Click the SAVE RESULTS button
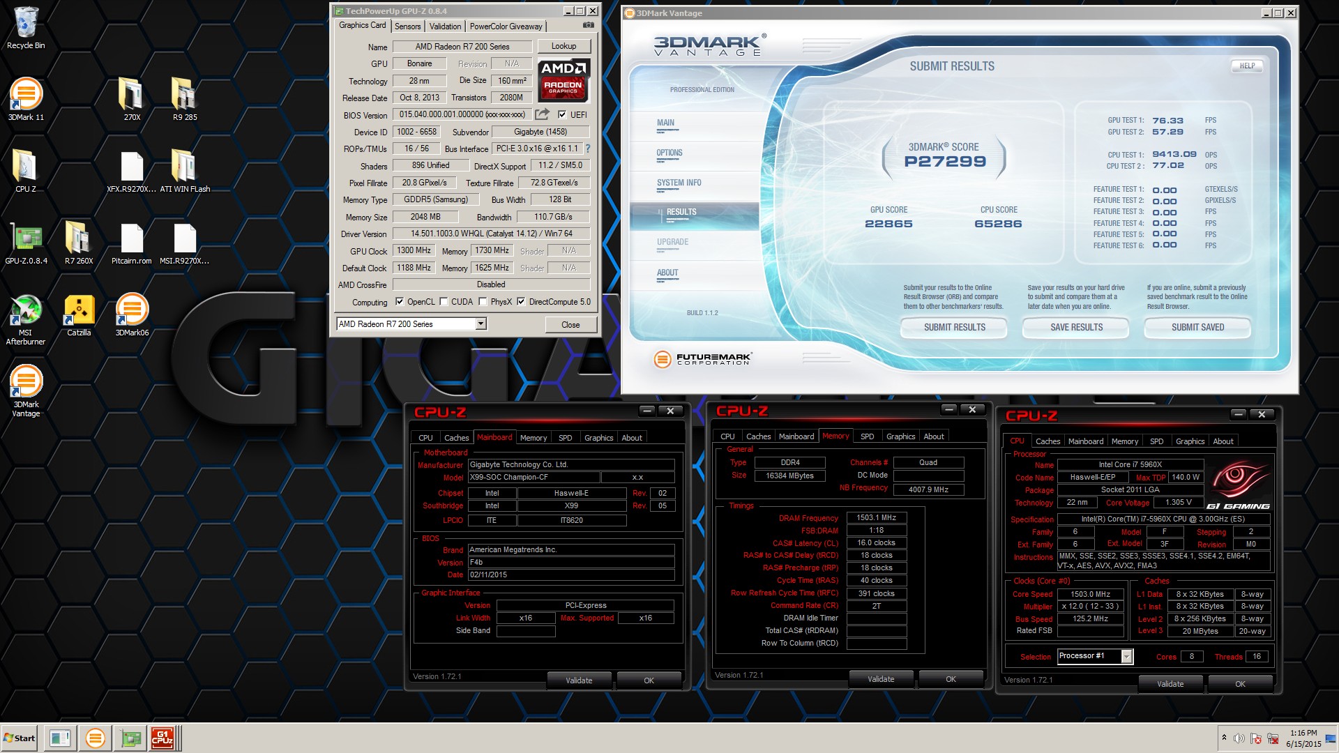This screenshot has width=1339, height=753. (x=1076, y=328)
